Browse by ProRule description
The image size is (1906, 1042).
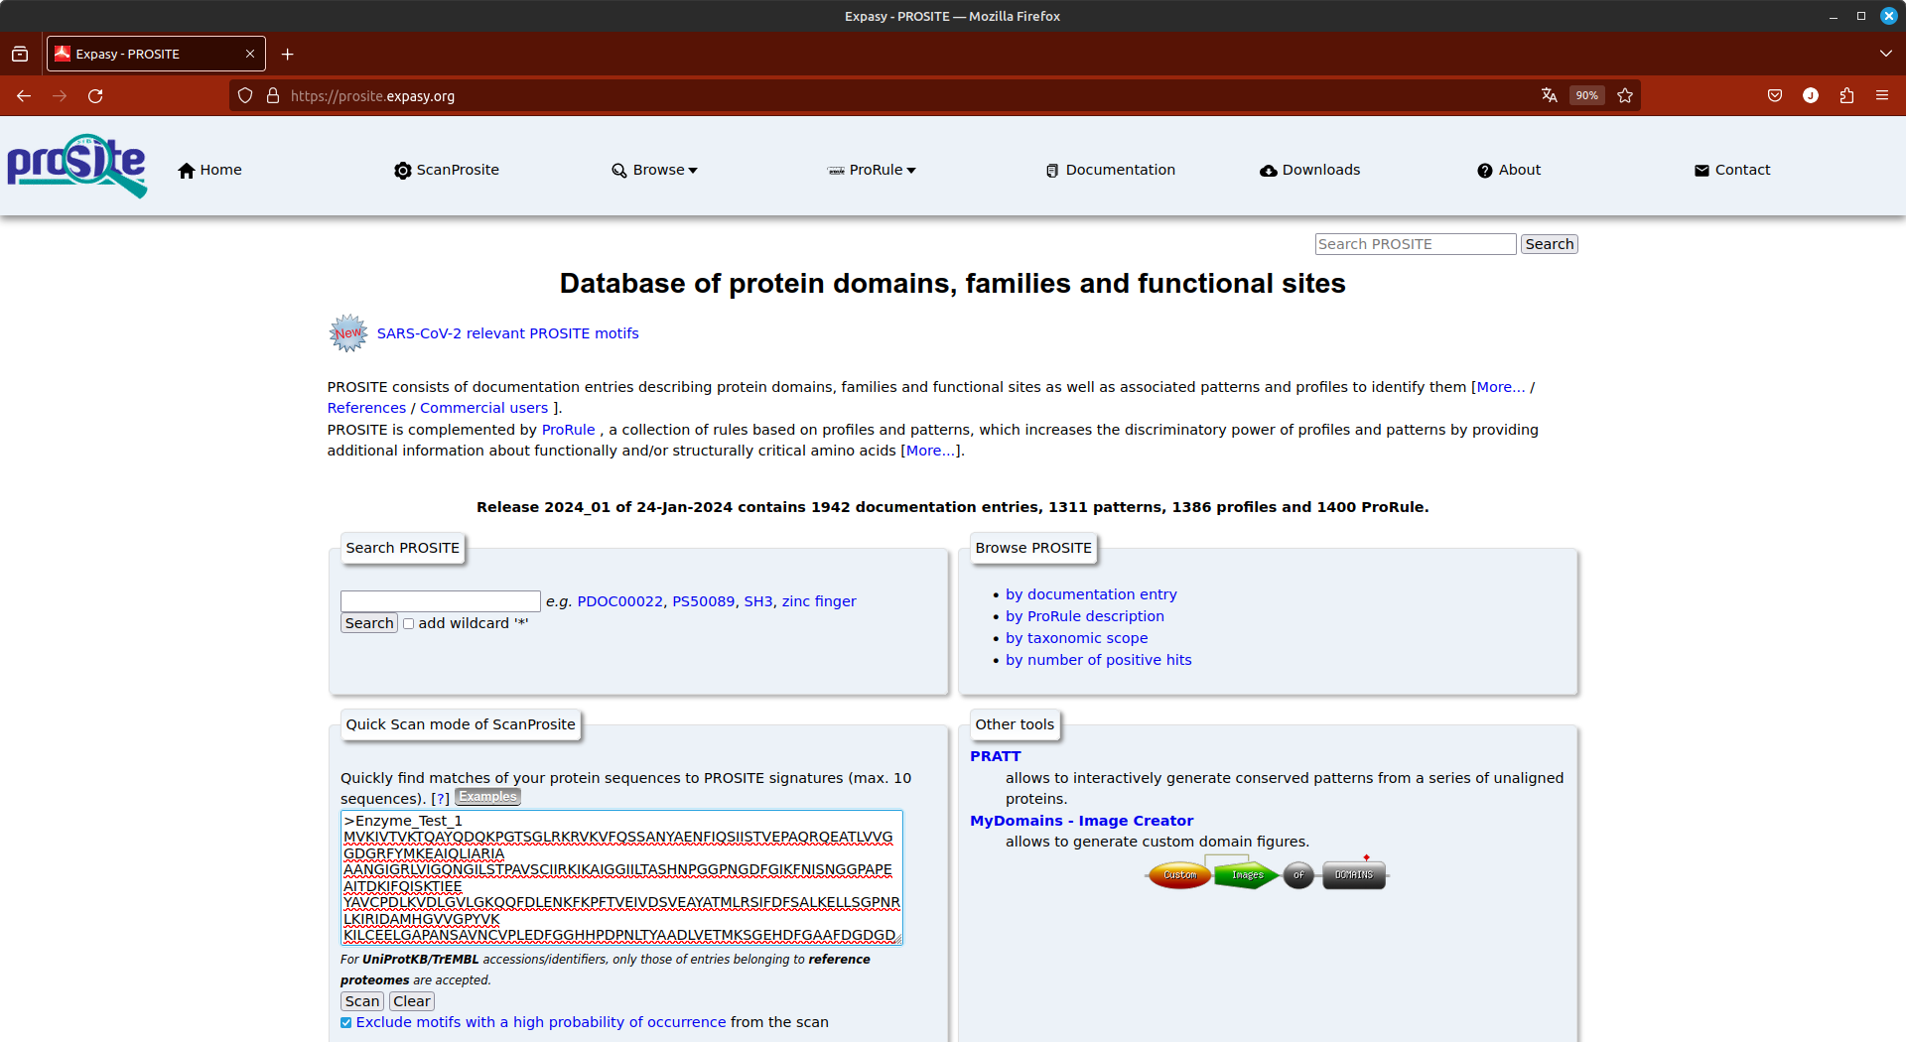1084,616
